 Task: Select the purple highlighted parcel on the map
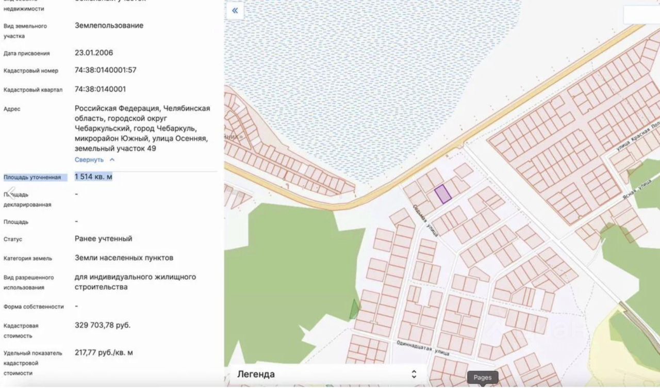pos(443,194)
